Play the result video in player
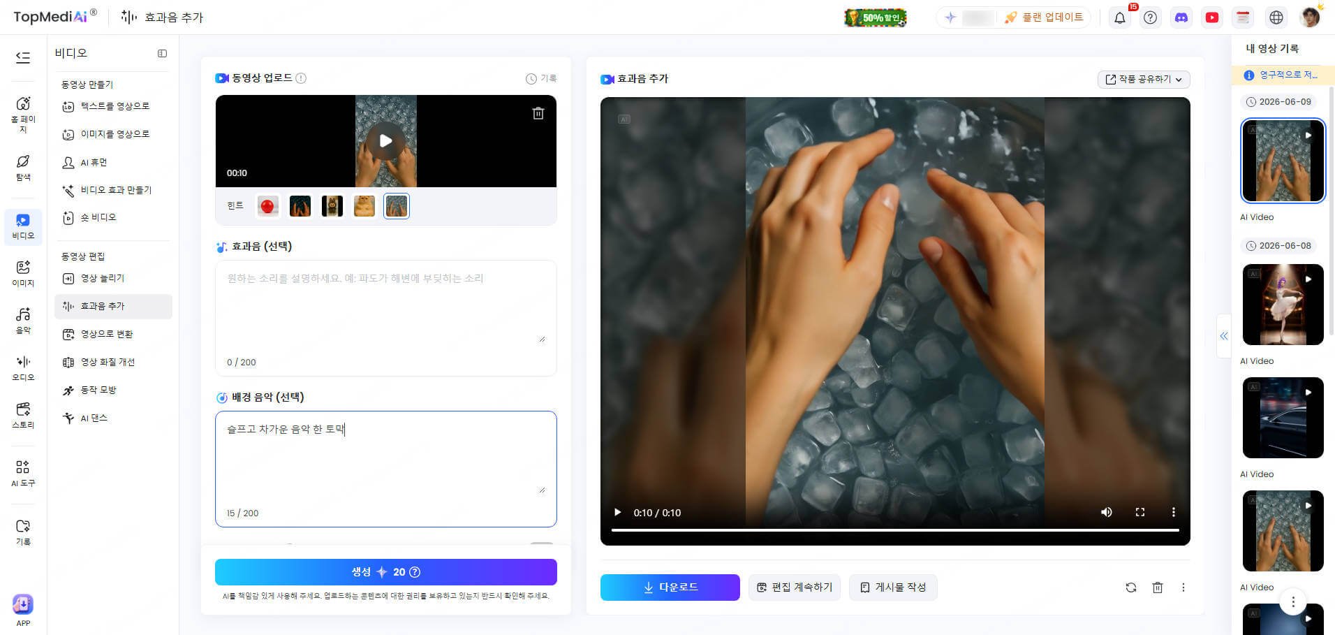The image size is (1335, 635). (617, 512)
